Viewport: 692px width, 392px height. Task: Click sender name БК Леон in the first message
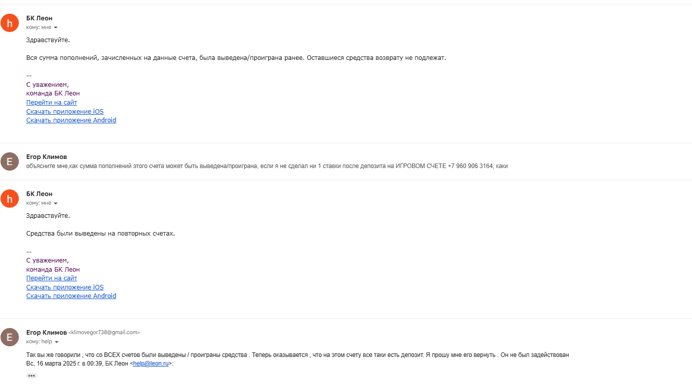click(x=39, y=18)
